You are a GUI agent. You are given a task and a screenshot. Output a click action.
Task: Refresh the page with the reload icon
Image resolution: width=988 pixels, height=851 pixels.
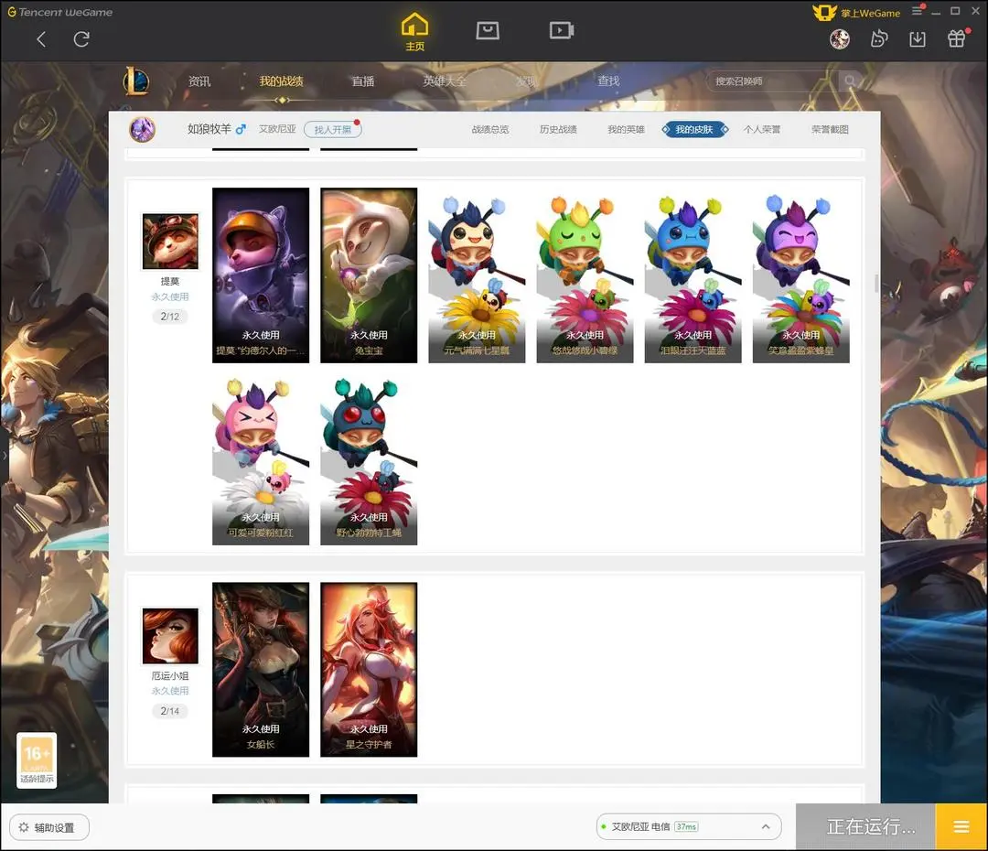81,39
